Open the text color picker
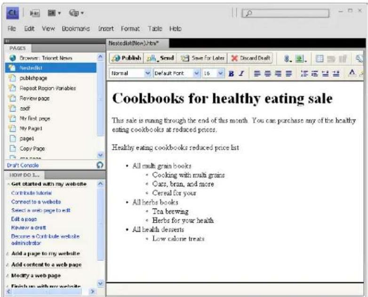The image size is (368, 297). click(352, 73)
